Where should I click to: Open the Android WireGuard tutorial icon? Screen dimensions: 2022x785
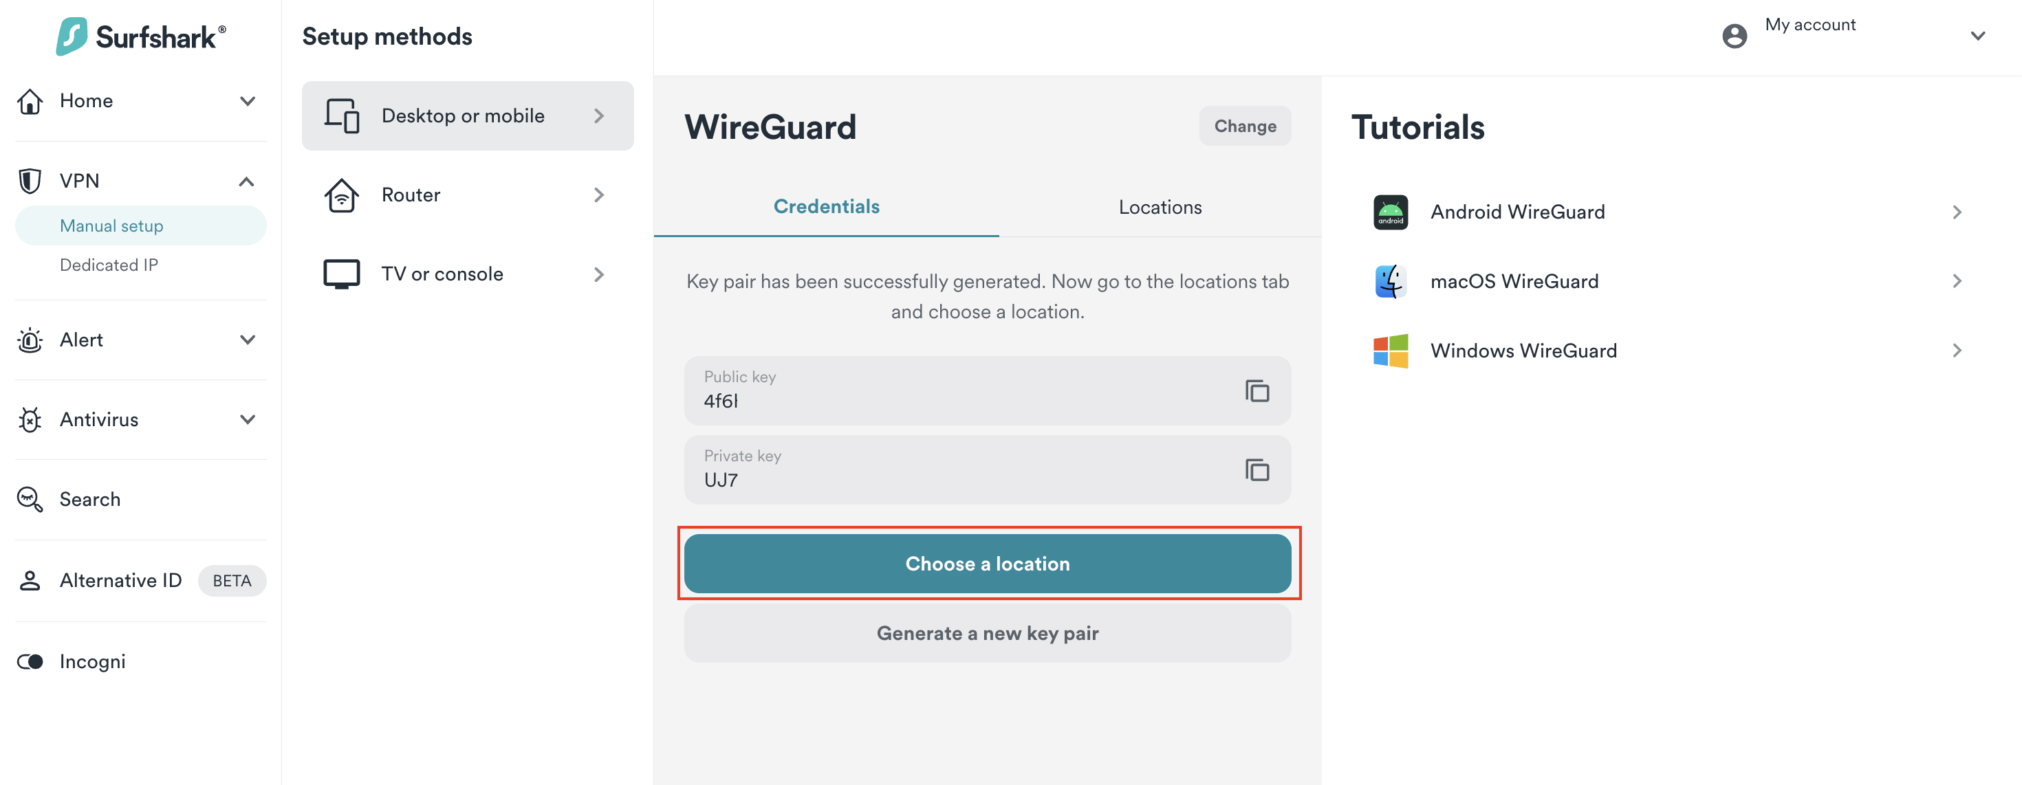(x=1390, y=212)
